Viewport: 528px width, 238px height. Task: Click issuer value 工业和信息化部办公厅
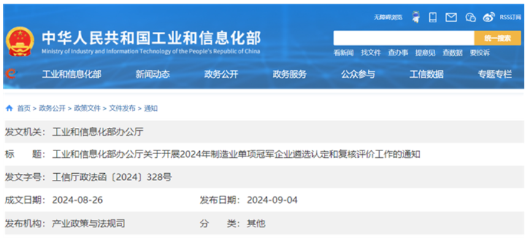(x=98, y=132)
